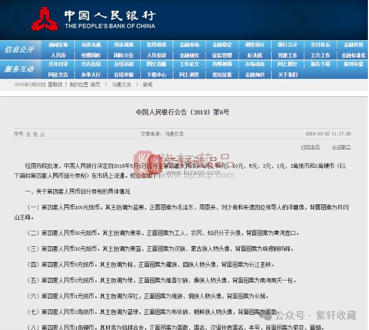The height and width of the screenshot is (330, 369).
Task: Set font size to medium (中)
Action: pos(35,134)
